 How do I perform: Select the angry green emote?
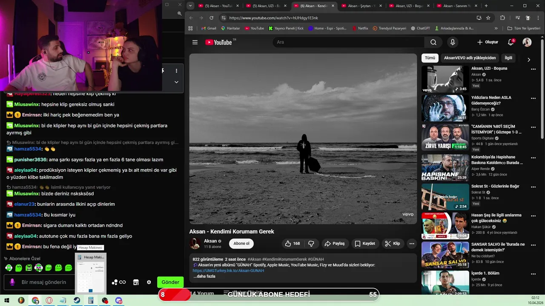point(29,268)
